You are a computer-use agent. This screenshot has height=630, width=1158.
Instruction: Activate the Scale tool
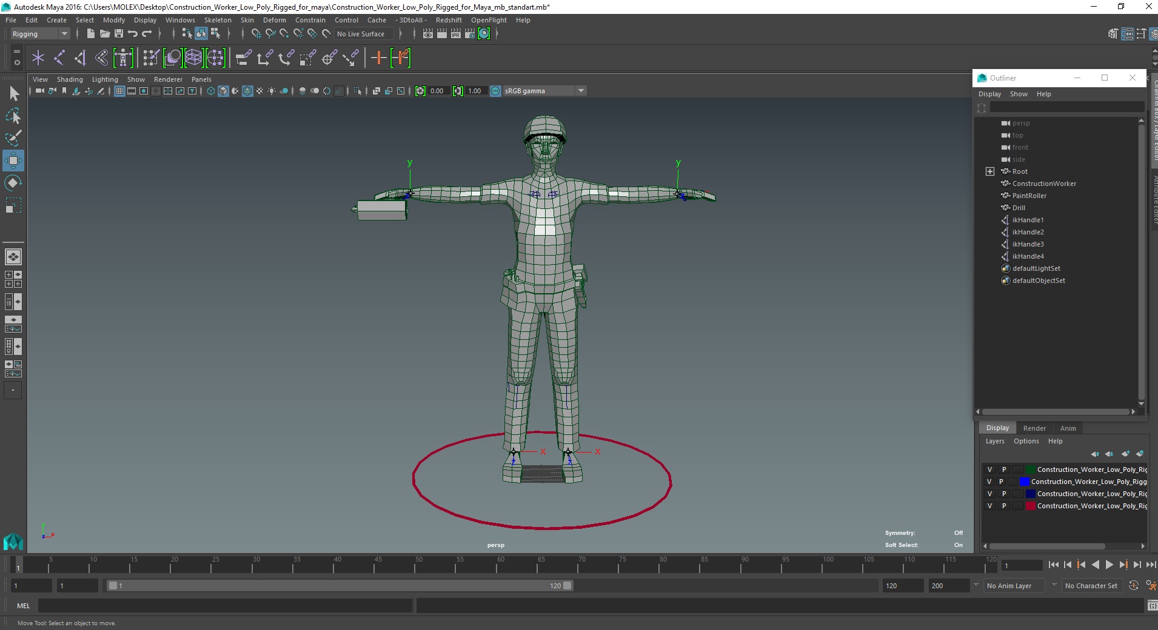tap(13, 205)
